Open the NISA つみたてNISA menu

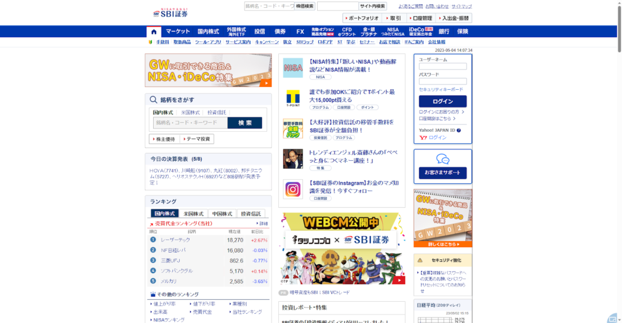click(393, 32)
